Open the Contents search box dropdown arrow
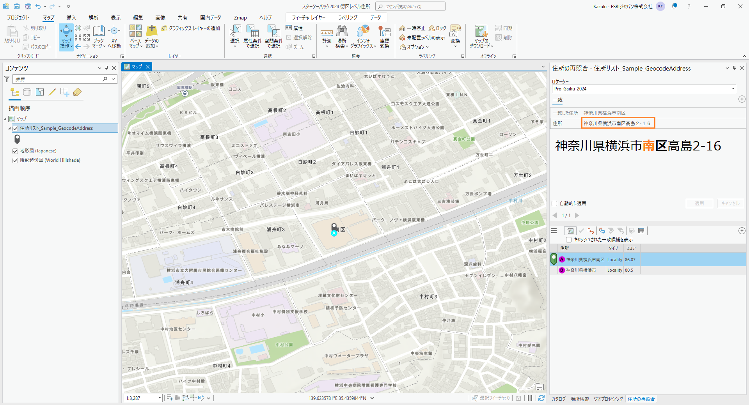This screenshot has width=749, height=405. tap(114, 79)
